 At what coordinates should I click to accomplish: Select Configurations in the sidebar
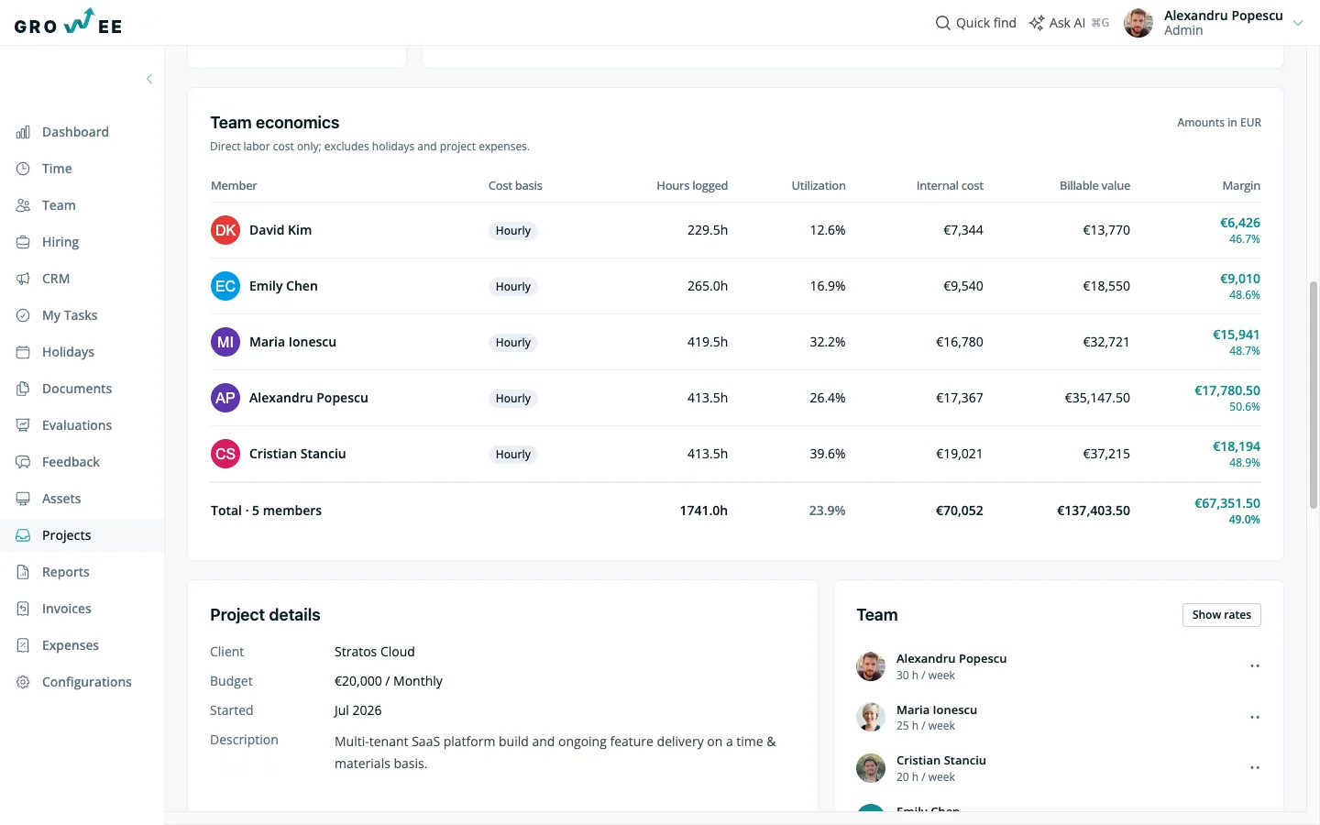87,682
